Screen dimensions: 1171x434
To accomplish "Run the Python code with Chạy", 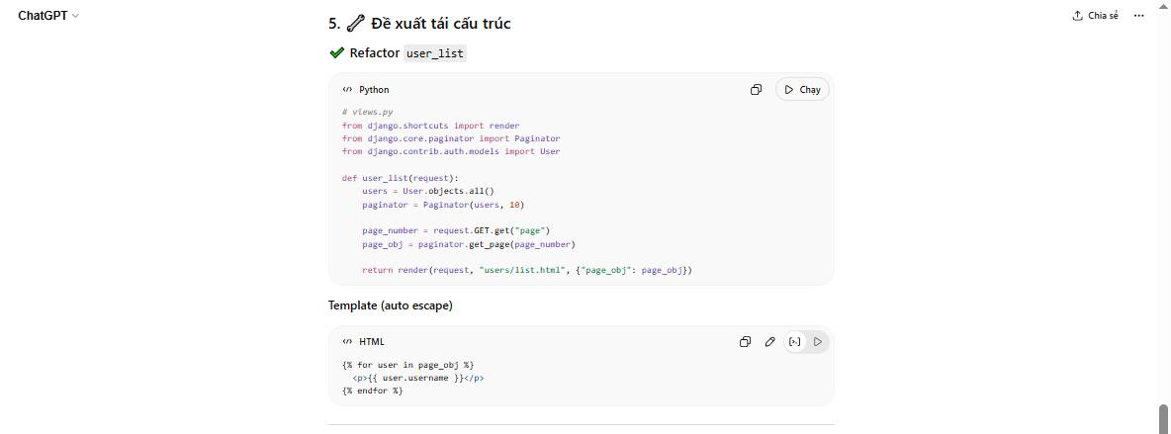I will [802, 90].
